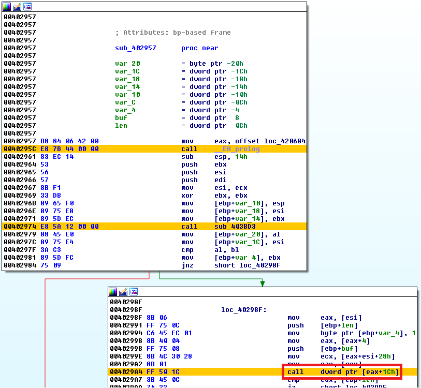The height and width of the screenshot is (388, 421).
Task: Click edit comment icon in loc_40298F block
Action: [123, 292]
